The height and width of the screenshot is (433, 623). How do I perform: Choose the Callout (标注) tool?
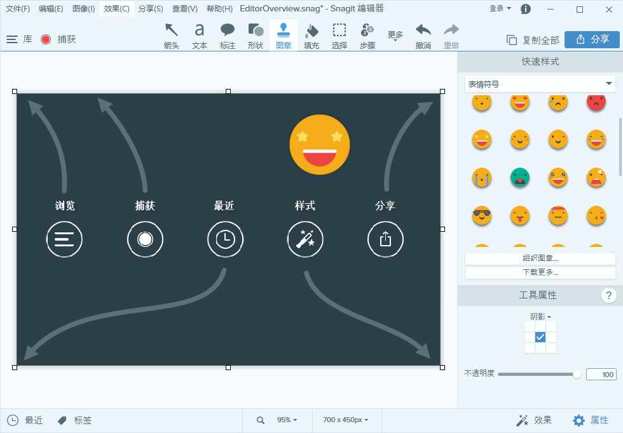pos(228,36)
